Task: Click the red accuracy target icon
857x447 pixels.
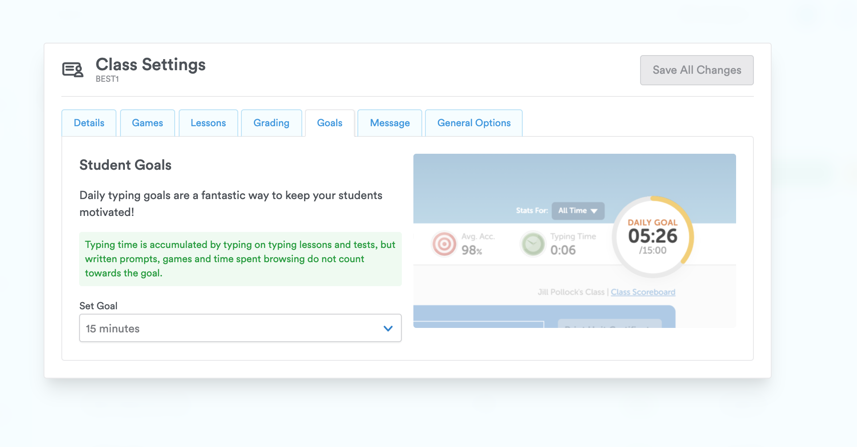Action: click(444, 244)
